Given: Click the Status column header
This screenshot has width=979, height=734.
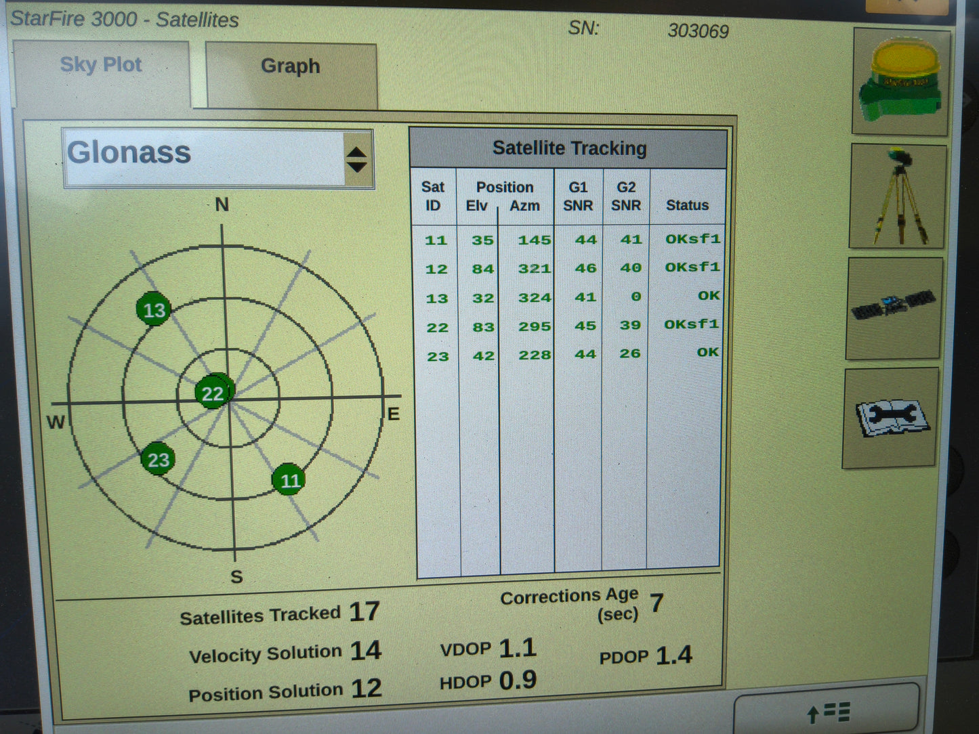Looking at the screenshot, I should click(x=687, y=205).
